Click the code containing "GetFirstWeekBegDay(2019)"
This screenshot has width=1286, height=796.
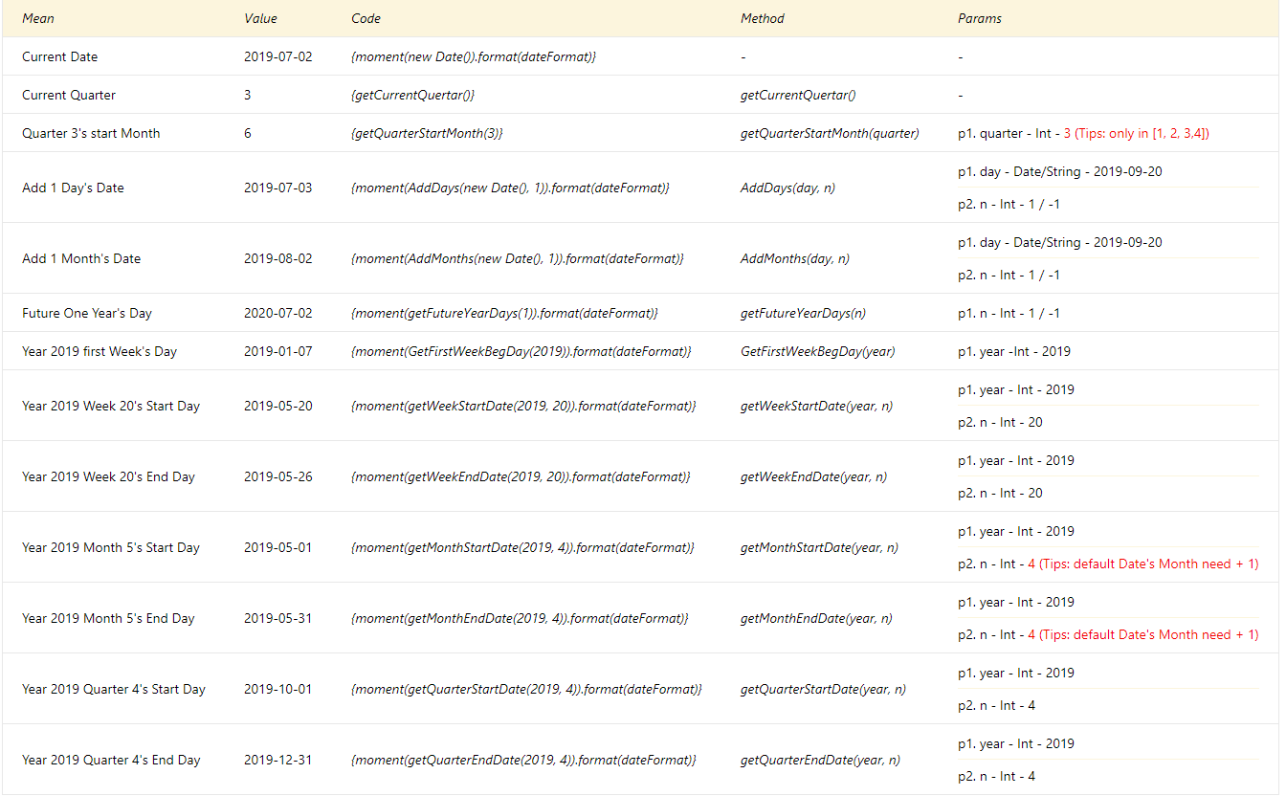[x=521, y=351]
